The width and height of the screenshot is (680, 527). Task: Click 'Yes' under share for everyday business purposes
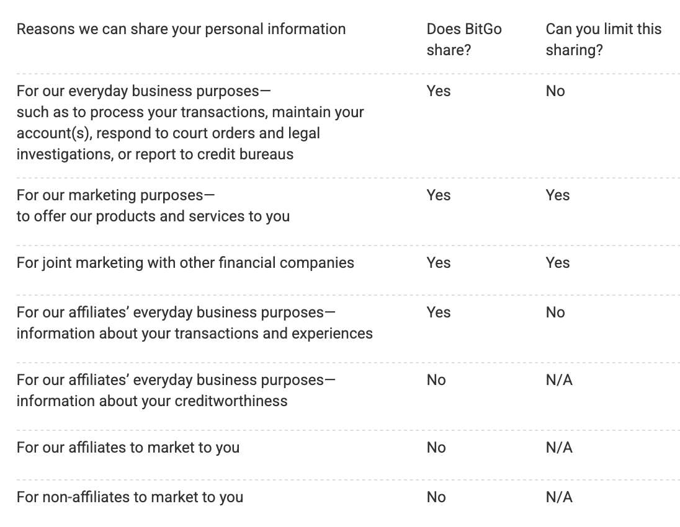pos(439,91)
